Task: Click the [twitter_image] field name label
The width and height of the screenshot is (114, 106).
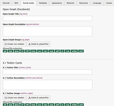Action: pyautogui.click(x=27, y=93)
